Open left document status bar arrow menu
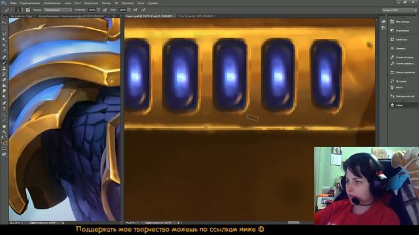This screenshot has width=419, height=235. [63, 223]
